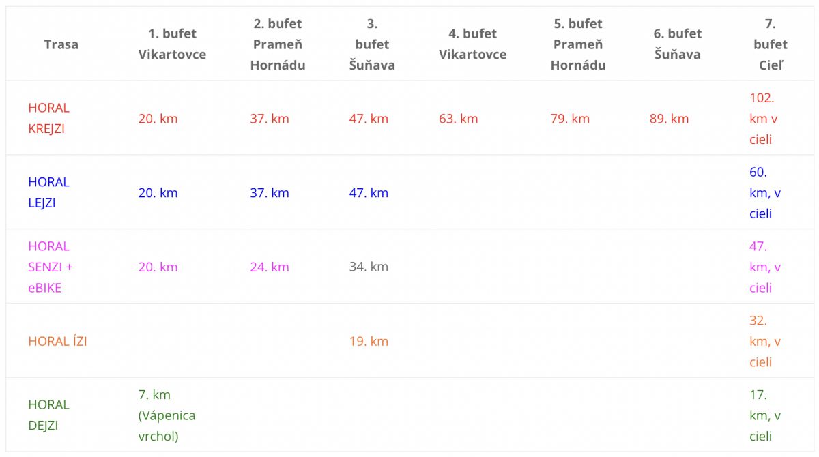Click the 4. bufet Vikartovce header

pyautogui.click(x=472, y=44)
